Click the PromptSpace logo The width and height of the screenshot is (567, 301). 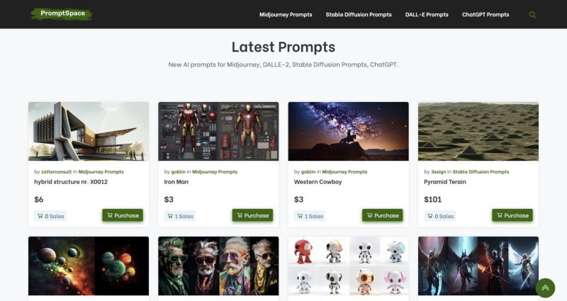coord(62,13)
